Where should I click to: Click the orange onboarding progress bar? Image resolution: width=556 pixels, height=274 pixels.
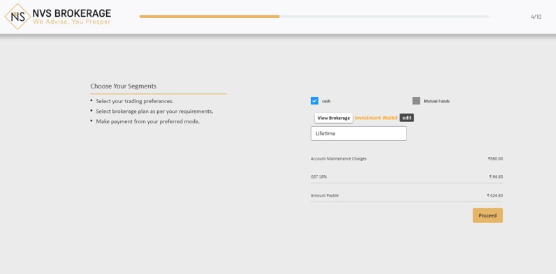pyautogui.click(x=210, y=16)
